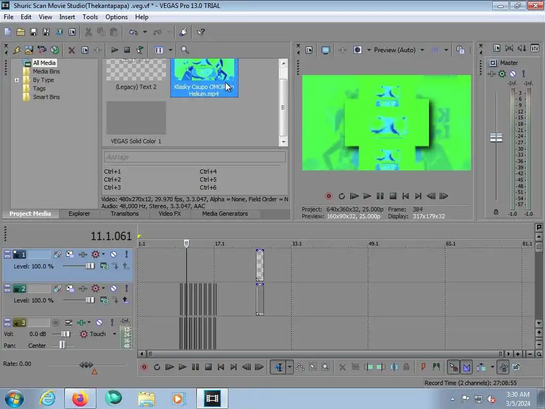Expand the By Type media folder
545x409 pixels.
click(16, 80)
